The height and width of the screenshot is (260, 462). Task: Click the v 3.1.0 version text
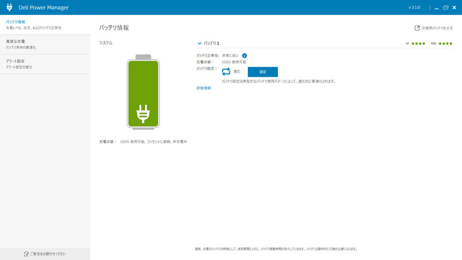click(x=414, y=8)
